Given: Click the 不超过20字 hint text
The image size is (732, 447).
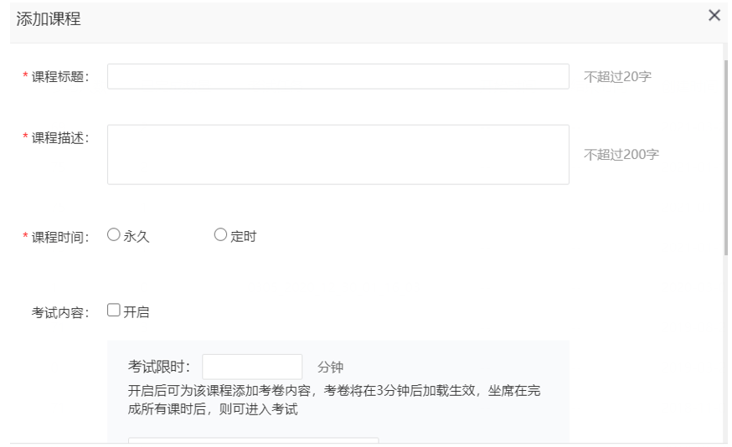Looking at the screenshot, I should point(617,77).
